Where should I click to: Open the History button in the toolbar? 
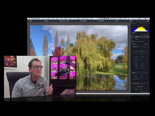102,21
